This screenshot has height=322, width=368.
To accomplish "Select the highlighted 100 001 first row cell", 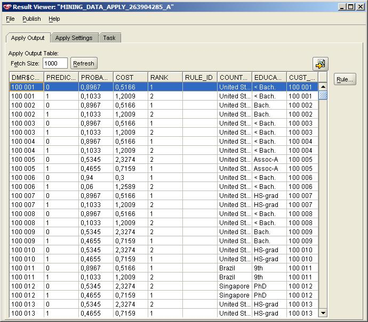I will click(x=27, y=87).
